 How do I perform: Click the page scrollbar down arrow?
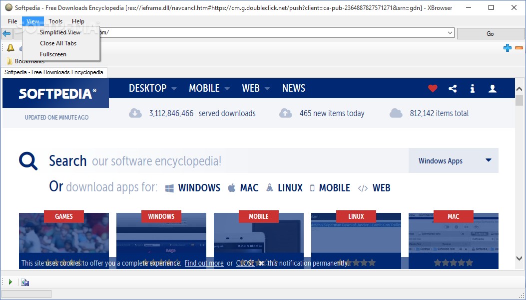coord(520,258)
